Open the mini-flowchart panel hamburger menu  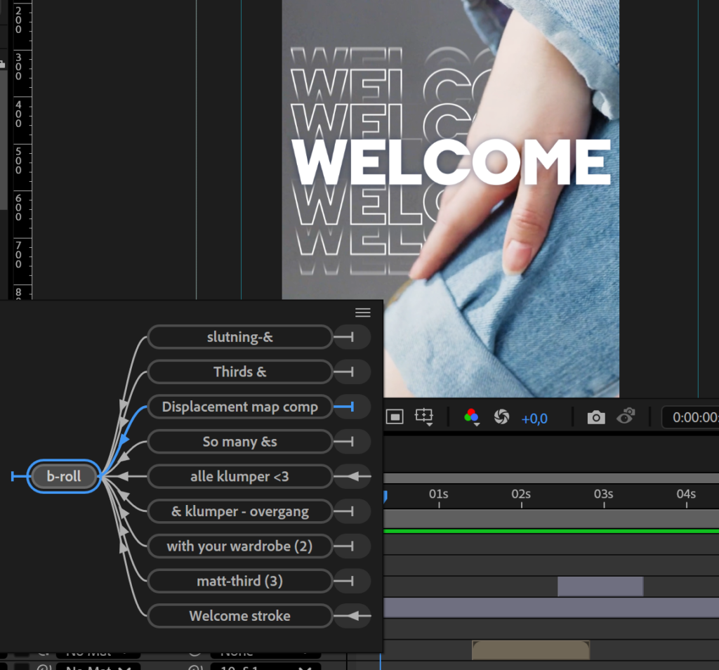point(362,313)
